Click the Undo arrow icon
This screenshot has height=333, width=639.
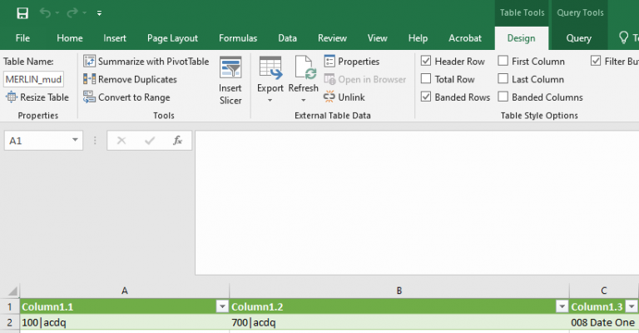[45, 13]
